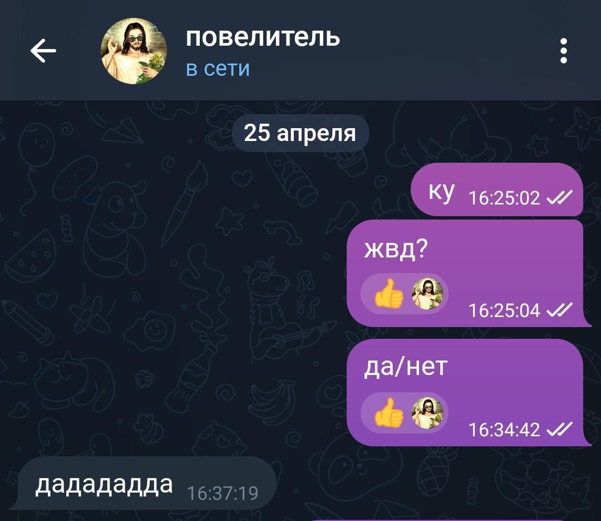Tap the 25 апреля date badge
The image size is (601, 521).
[x=300, y=133]
